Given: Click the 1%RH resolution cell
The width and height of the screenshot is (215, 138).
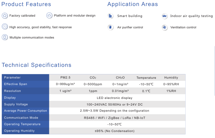Looking at the screenshot, I should pos(171,91).
